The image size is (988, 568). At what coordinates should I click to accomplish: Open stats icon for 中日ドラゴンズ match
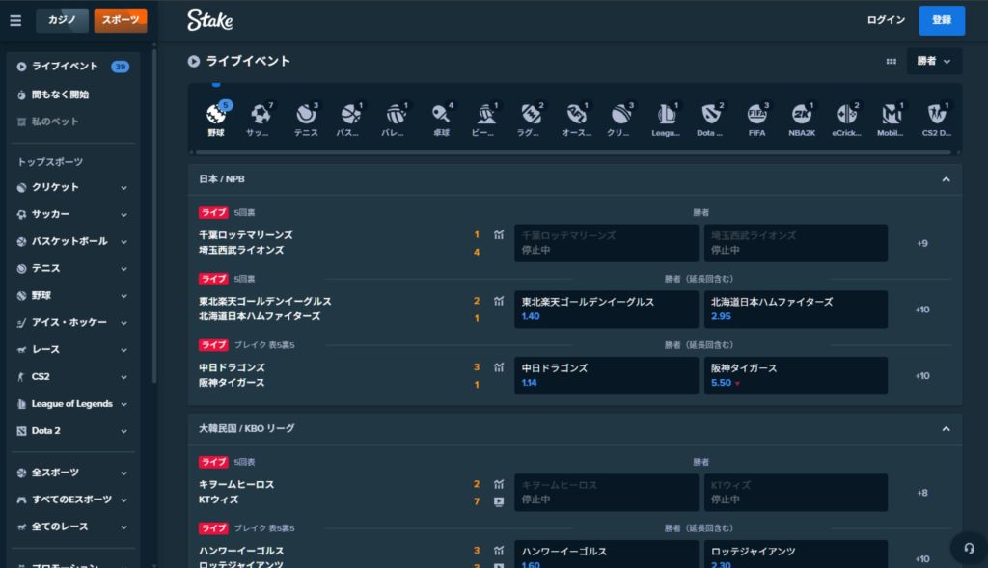coord(499,367)
